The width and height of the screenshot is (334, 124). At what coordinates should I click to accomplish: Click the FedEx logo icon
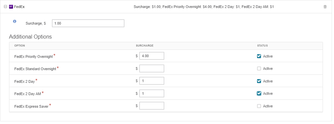[11, 7]
